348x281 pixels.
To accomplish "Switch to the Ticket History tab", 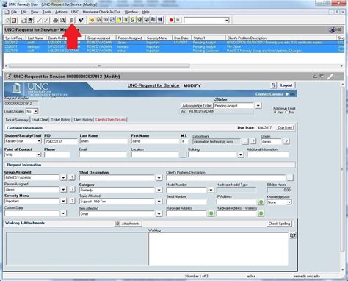I will 61,120.
